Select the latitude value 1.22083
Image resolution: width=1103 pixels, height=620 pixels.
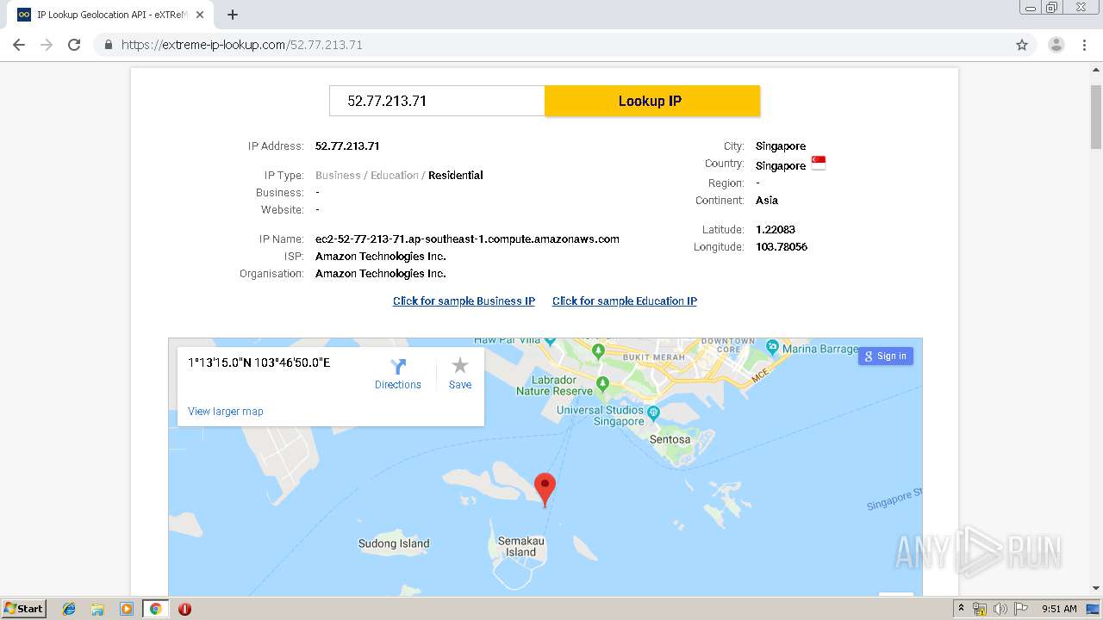click(x=776, y=229)
